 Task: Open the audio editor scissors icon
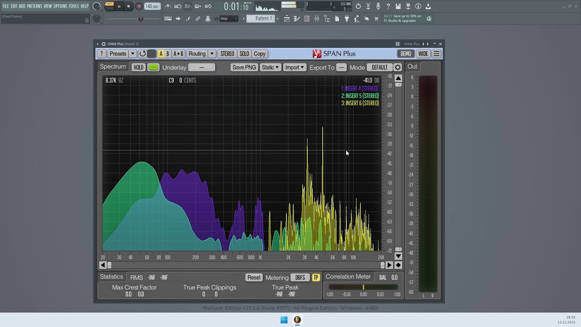(368, 6)
